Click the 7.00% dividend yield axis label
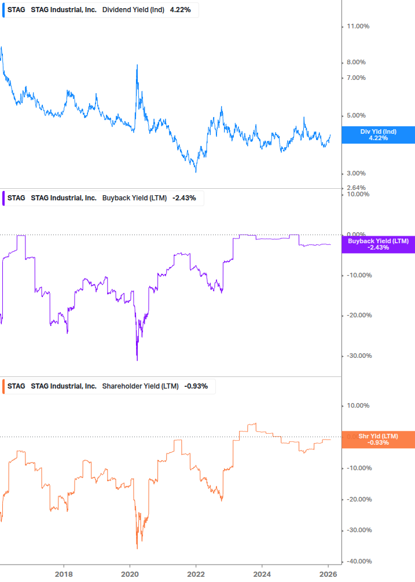The height and width of the screenshot is (582, 415). pos(356,78)
